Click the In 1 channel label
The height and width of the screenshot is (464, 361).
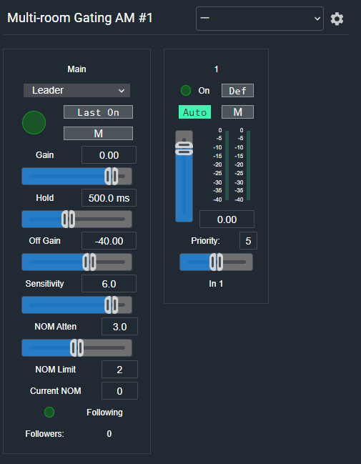click(216, 284)
